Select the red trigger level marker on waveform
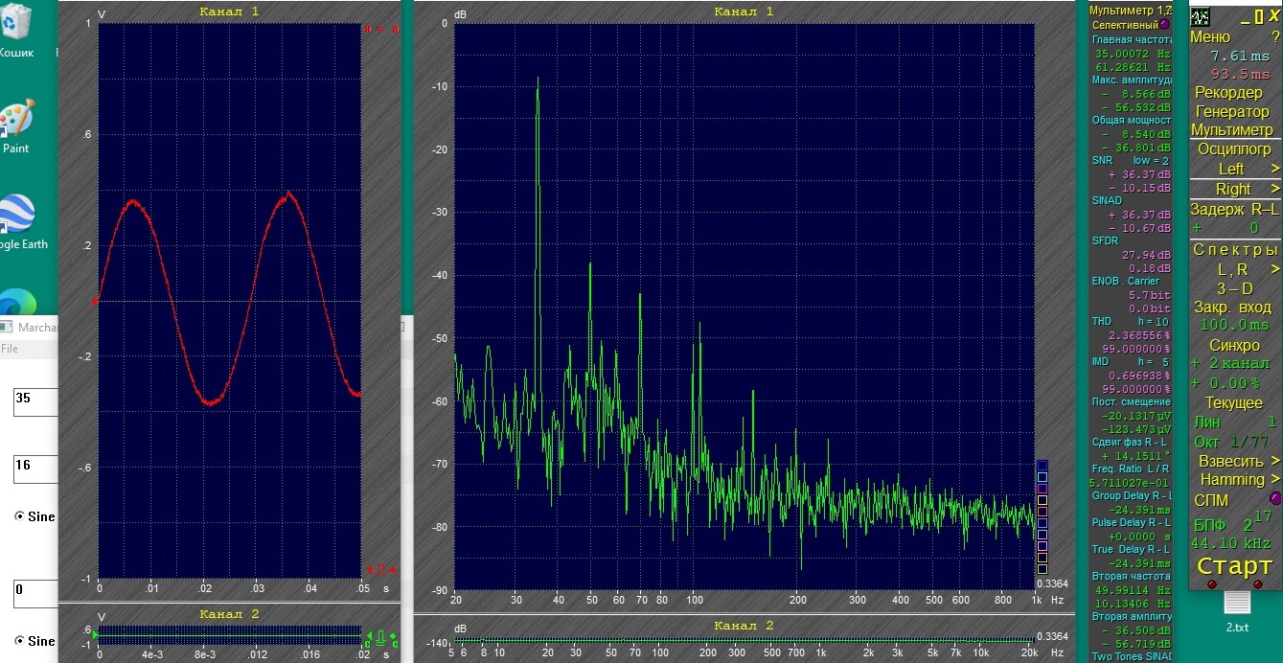This screenshot has width=1283, height=663. click(x=96, y=301)
